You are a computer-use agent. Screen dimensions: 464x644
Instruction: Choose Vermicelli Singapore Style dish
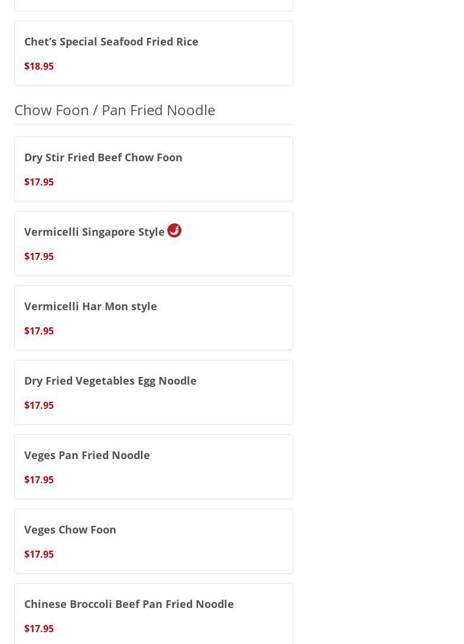[94, 232]
